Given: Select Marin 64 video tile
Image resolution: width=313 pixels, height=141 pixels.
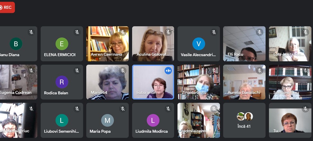Looking at the screenshot, I should click(x=107, y=82).
